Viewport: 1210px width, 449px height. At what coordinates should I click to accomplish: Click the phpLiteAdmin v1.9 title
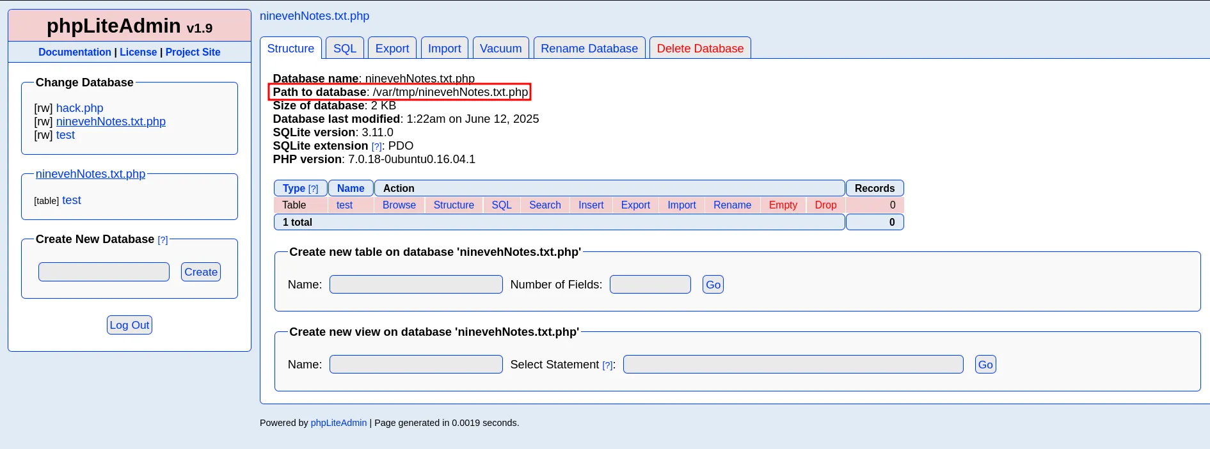click(x=129, y=26)
